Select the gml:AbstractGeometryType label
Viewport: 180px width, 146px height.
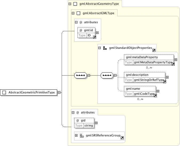point(99,4)
